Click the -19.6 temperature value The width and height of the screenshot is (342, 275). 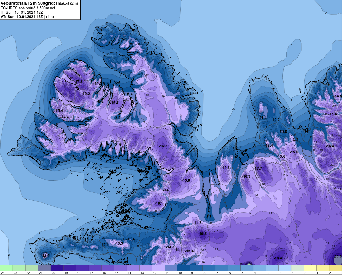(202, 234)
